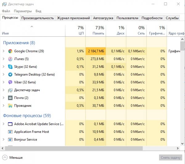185x164 pixels.
Task: Open the Автозагрузка tab
Action: (103, 18)
